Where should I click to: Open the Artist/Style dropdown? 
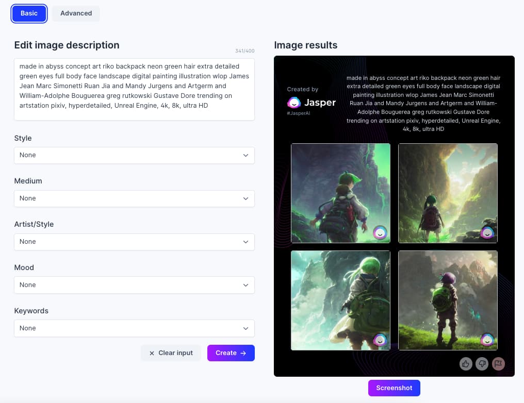click(134, 242)
